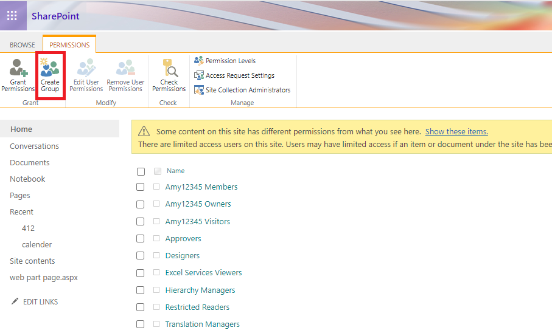Open the Amy12345 Members group
Screen dimensions: 552x333
click(201, 187)
